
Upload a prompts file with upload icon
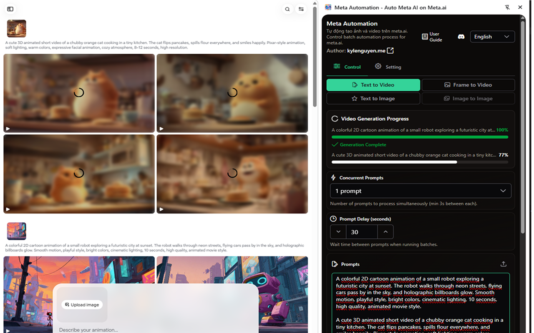(x=504, y=264)
